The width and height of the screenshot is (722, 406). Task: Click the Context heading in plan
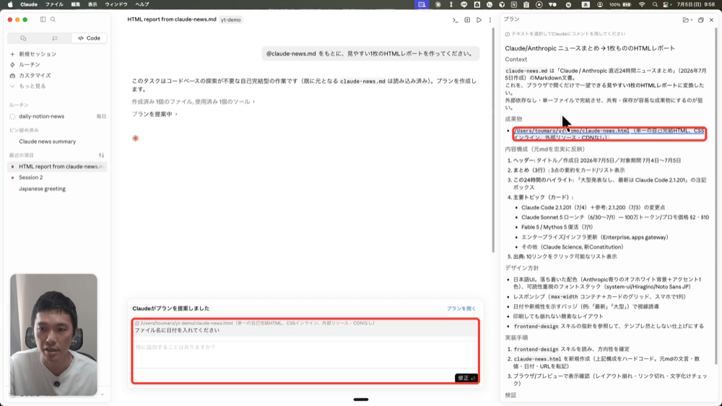click(x=516, y=59)
